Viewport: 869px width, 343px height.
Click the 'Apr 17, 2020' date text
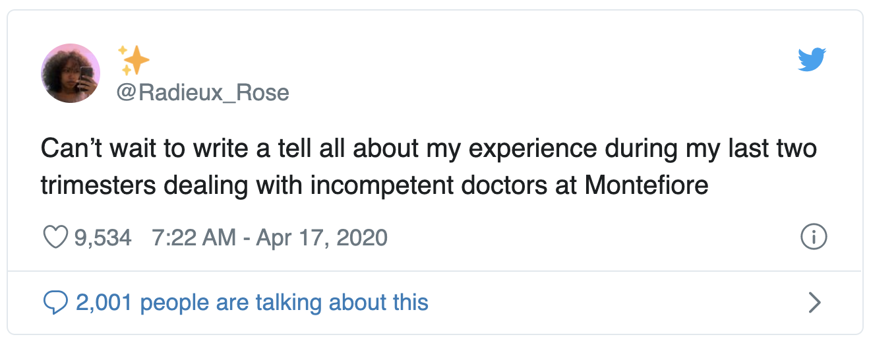(x=321, y=237)
